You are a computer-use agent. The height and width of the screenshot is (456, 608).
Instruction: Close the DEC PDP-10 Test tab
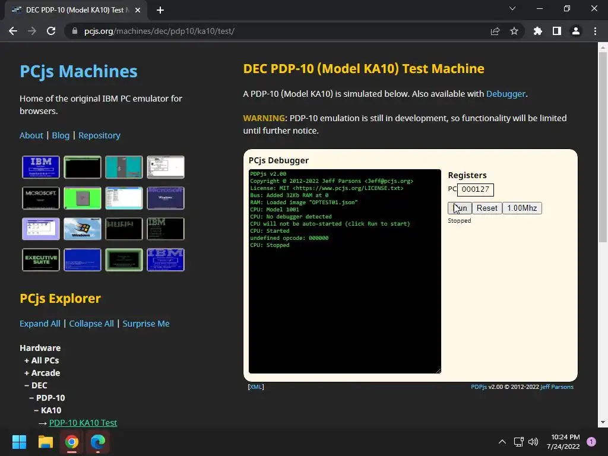coord(137,10)
